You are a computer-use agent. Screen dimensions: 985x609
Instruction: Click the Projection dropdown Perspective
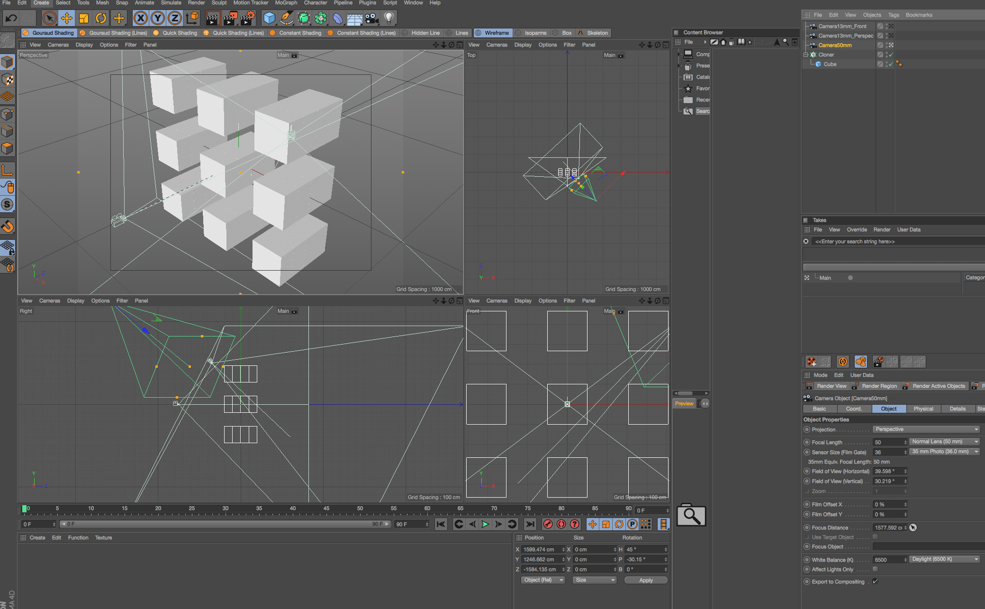tap(926, 429)
